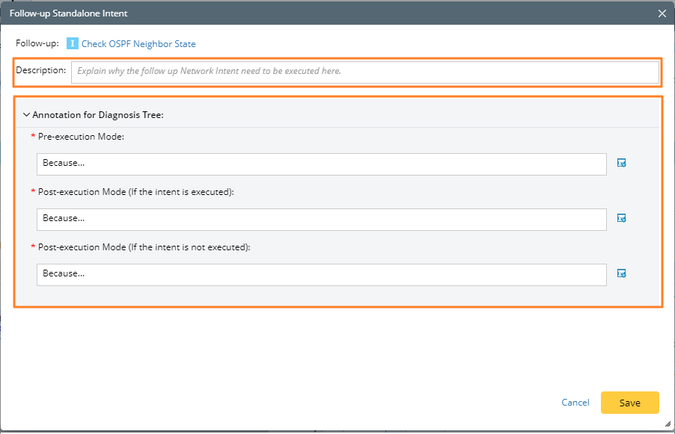This screenshot has width=675, height=434.
Task: Focus the Post-execution Mode (intent executed) box
Action: (x=321, y=219)
